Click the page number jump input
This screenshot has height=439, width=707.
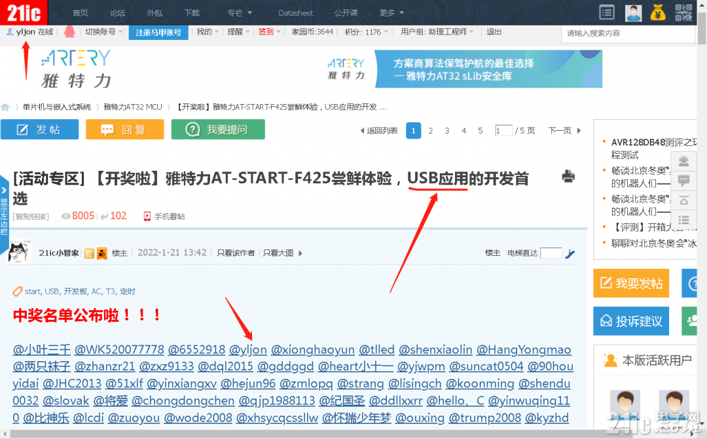(503, 131)
